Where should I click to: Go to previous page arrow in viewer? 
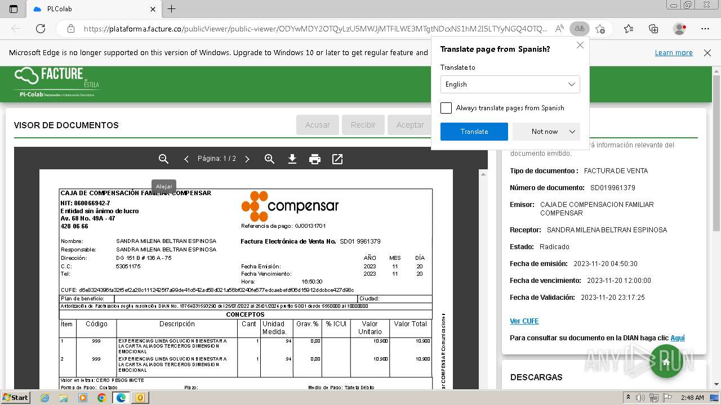(x=186, y=159)
